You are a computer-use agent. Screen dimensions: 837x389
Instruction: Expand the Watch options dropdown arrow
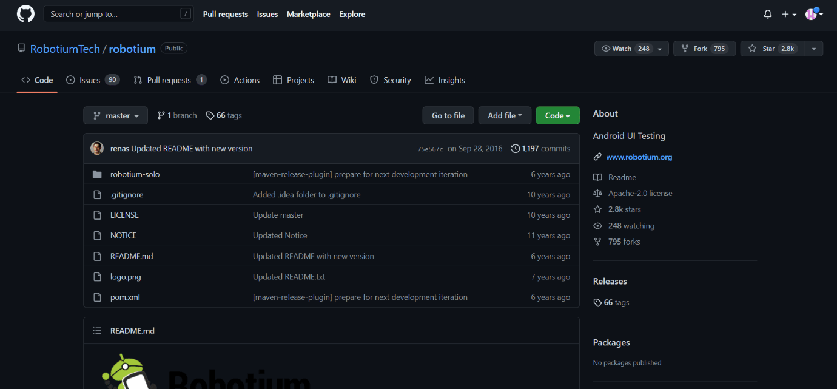[x=660, y=49]
